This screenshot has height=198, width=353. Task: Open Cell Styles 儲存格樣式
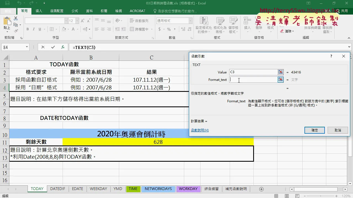233,25
